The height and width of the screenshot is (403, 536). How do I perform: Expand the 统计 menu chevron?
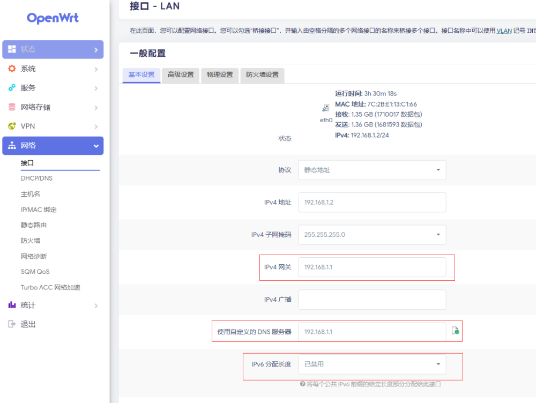pyautogui.click(x=96, y=305)
